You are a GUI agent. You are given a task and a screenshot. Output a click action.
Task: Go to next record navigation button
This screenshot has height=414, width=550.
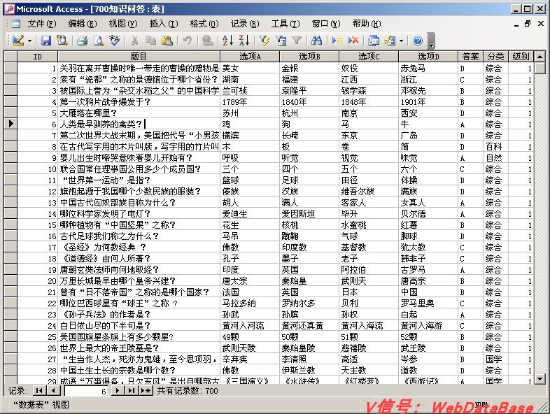(x=117, y=390)
